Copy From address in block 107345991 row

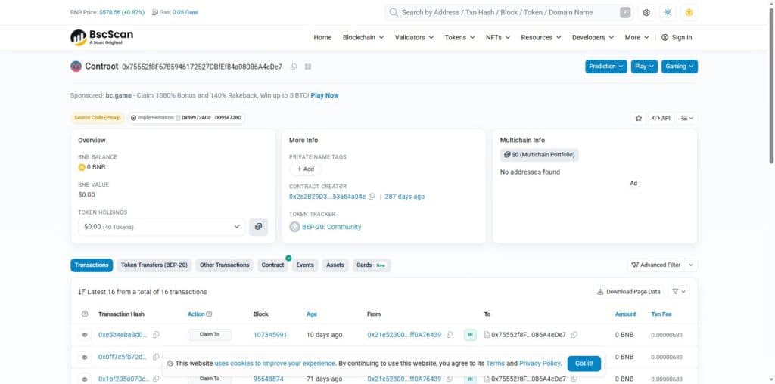click(x=450, y=335)
